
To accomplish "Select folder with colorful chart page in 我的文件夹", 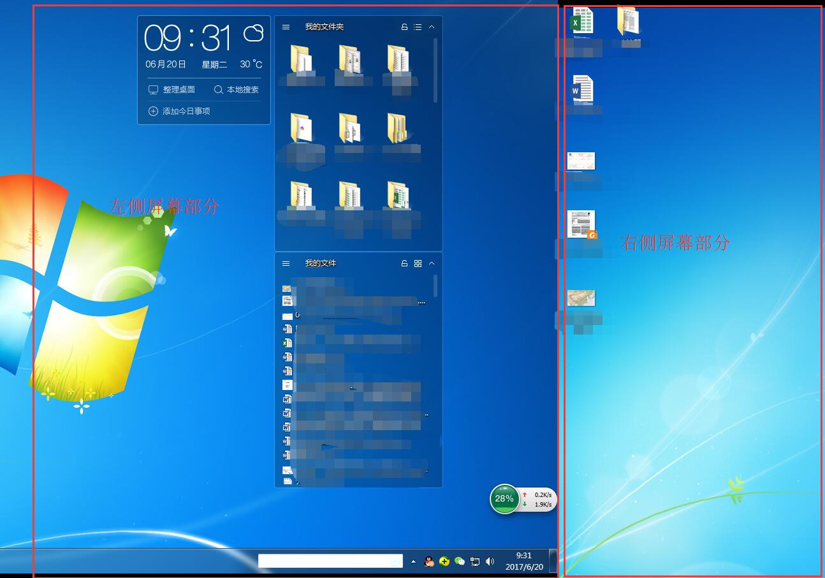I will click(x=301, y=128).
